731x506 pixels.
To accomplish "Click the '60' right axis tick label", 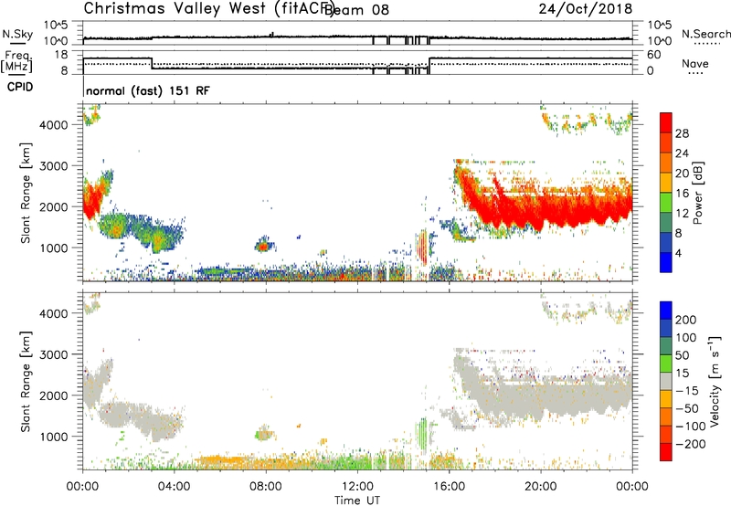I will [654, 55].
